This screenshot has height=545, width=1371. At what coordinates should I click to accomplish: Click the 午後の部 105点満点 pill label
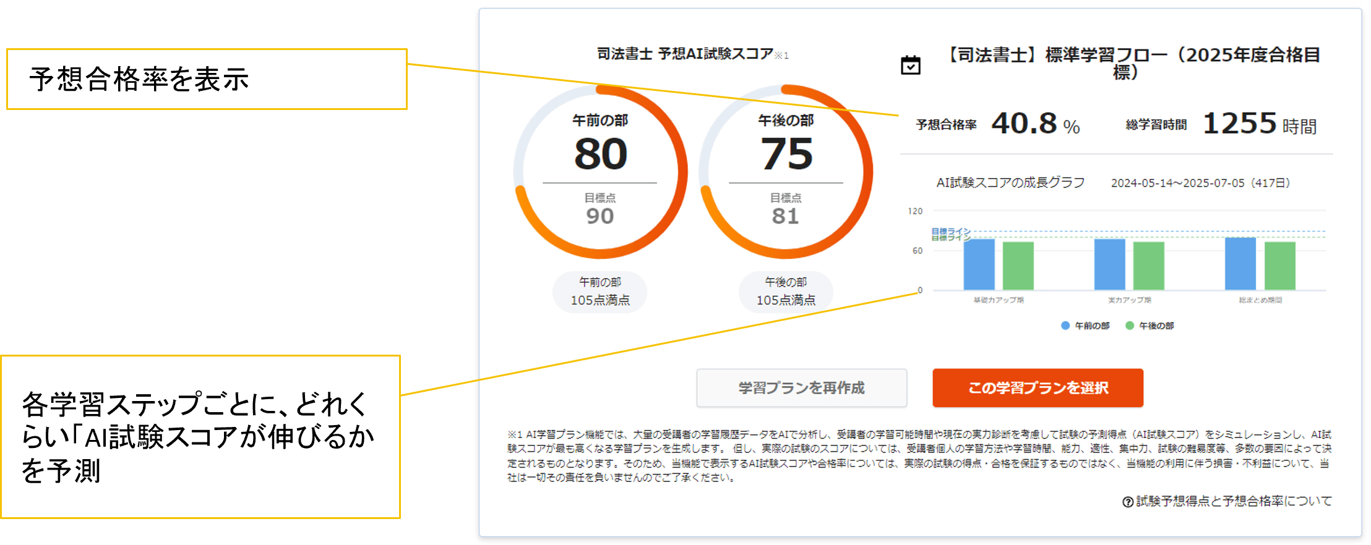(x=786, y=291)
